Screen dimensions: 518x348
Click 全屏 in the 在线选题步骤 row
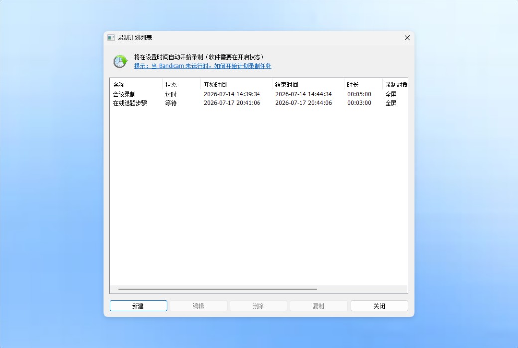(391, 103)
